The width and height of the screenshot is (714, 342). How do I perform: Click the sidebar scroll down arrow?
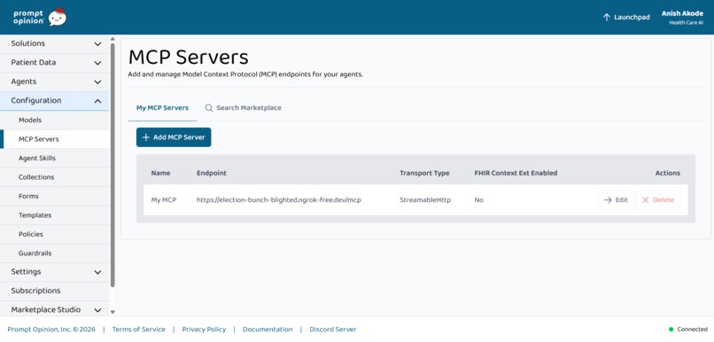pyautogui.click(x=113, y=313)
